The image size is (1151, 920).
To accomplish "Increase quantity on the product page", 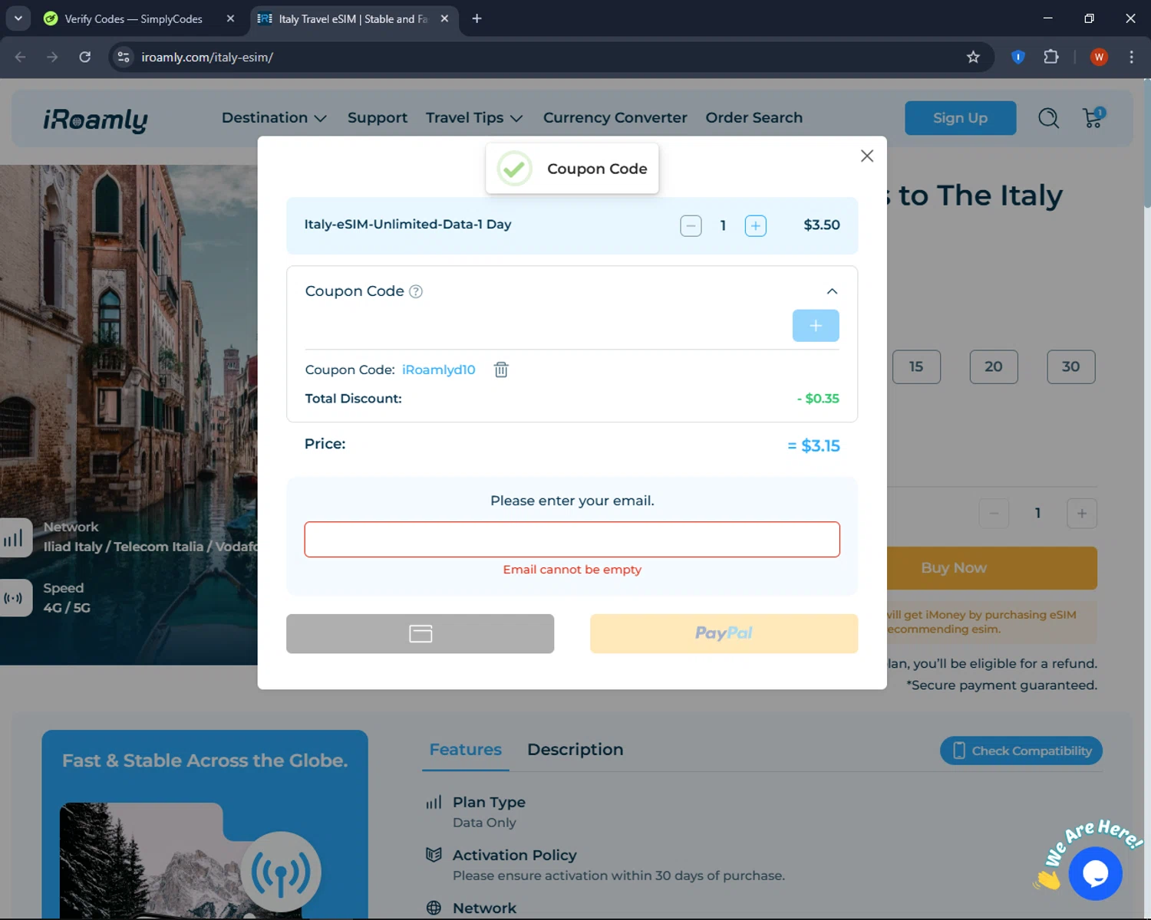I will (1082, 513).
